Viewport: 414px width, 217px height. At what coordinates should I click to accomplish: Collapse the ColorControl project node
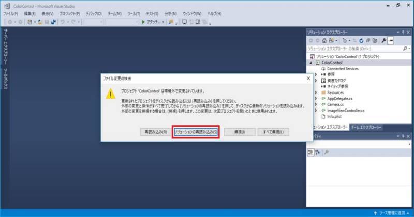(x=311, y=63)
